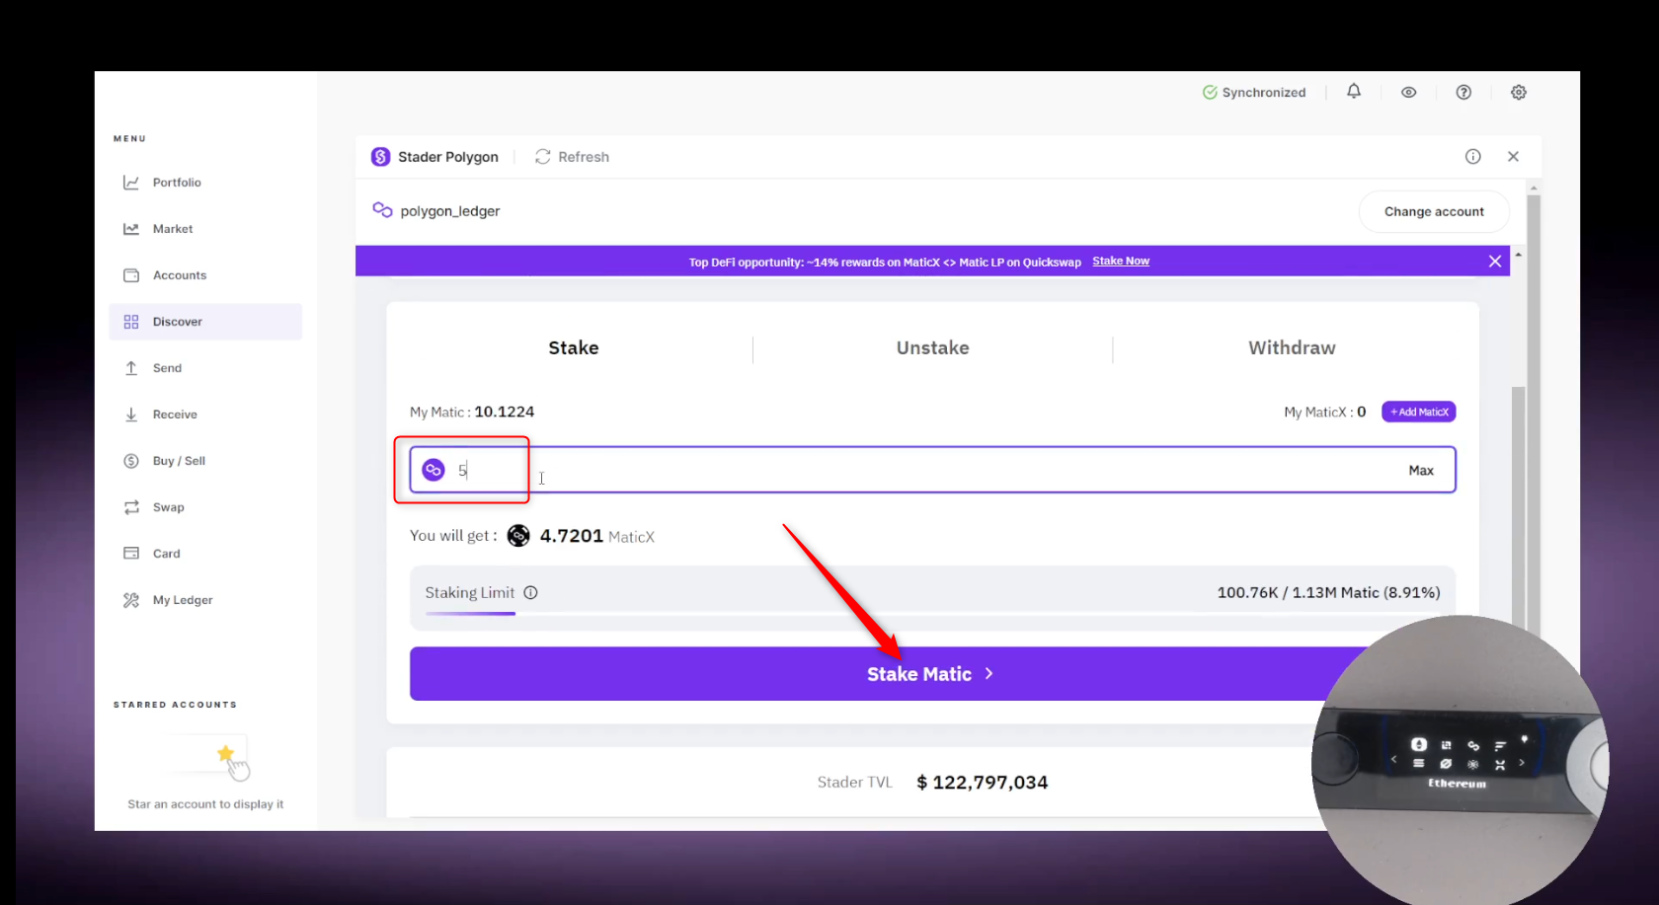
Task: Click the Synchronized status indicator
Action: (1254, 93)
